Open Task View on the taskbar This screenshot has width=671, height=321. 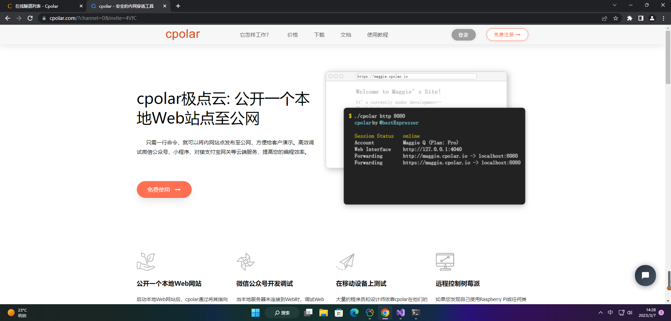(308, 313)
